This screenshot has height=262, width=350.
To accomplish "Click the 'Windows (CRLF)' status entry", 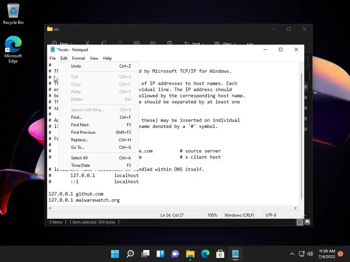I will [x=239, y=215].
